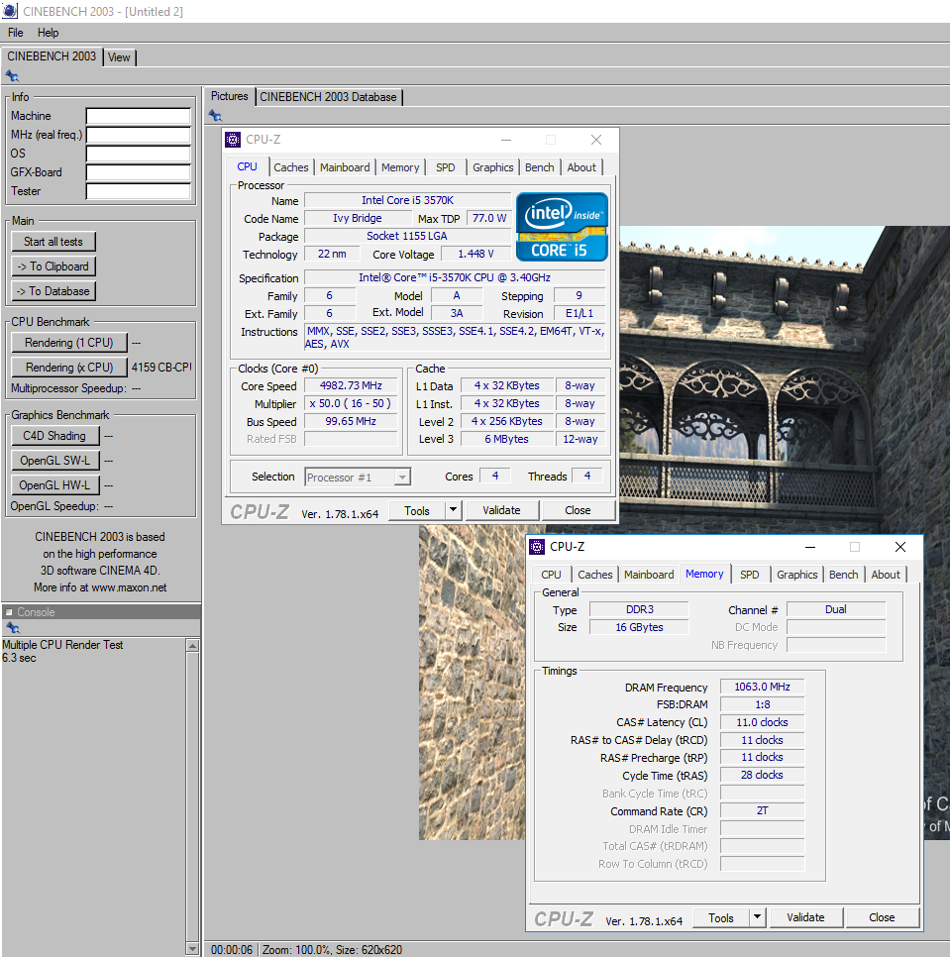Click Console scrollbar up arrow

pyautogui.click(x=193, y=646)
